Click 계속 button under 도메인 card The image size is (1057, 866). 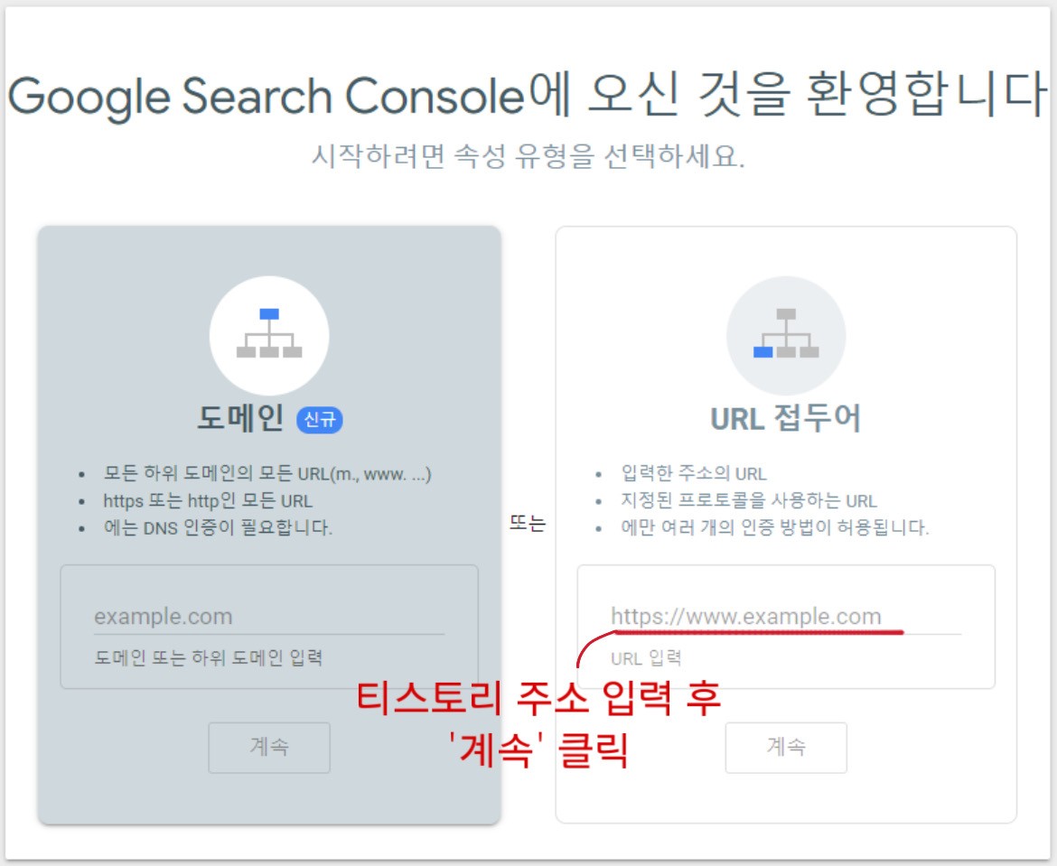pos(269,747)
